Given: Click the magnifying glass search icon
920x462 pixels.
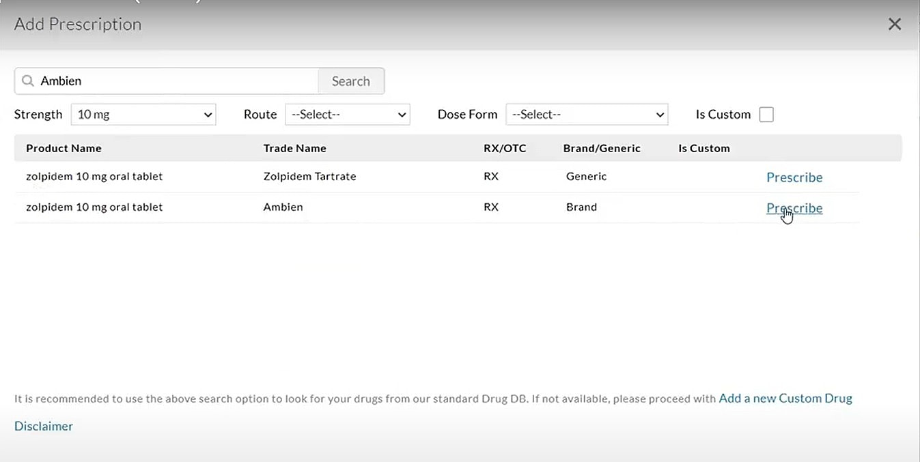Looking at the screenshot, I should coord(27,81).
